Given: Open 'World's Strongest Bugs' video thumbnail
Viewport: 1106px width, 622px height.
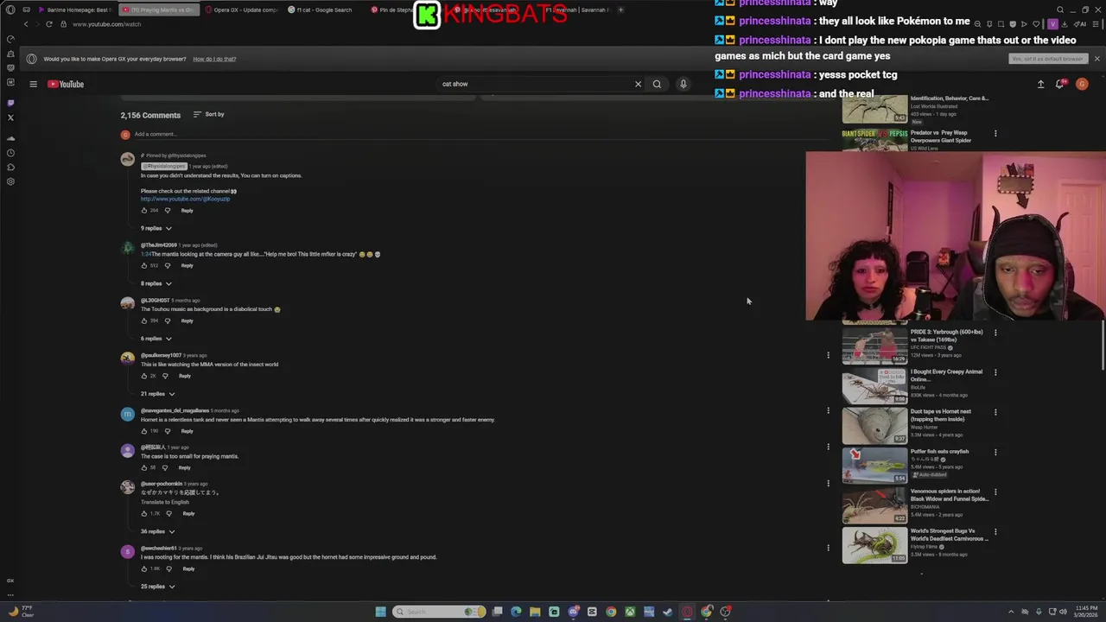Looking at the screenshot, I should pos(874,546).
